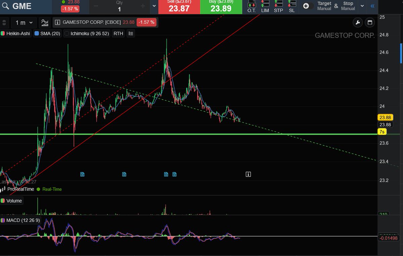This screenshot has width=403, height=256.
Task: Open the 1 m timeframe dropdown
Action: (24, 23)
